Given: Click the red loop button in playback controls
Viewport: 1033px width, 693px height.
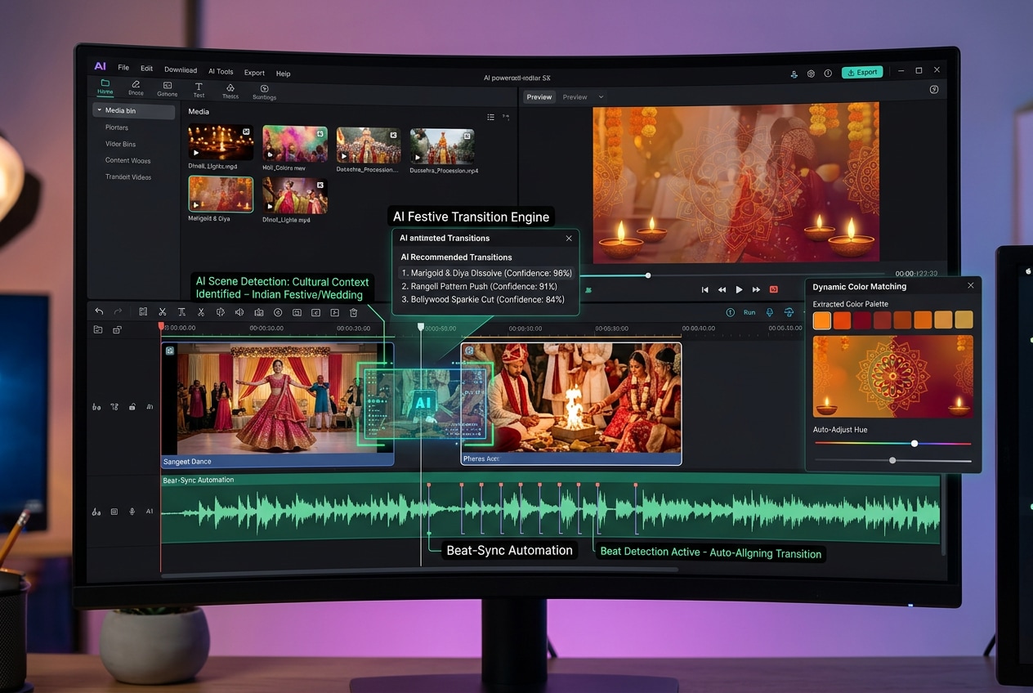Looking at the screenshot, I should pos(773,289).
